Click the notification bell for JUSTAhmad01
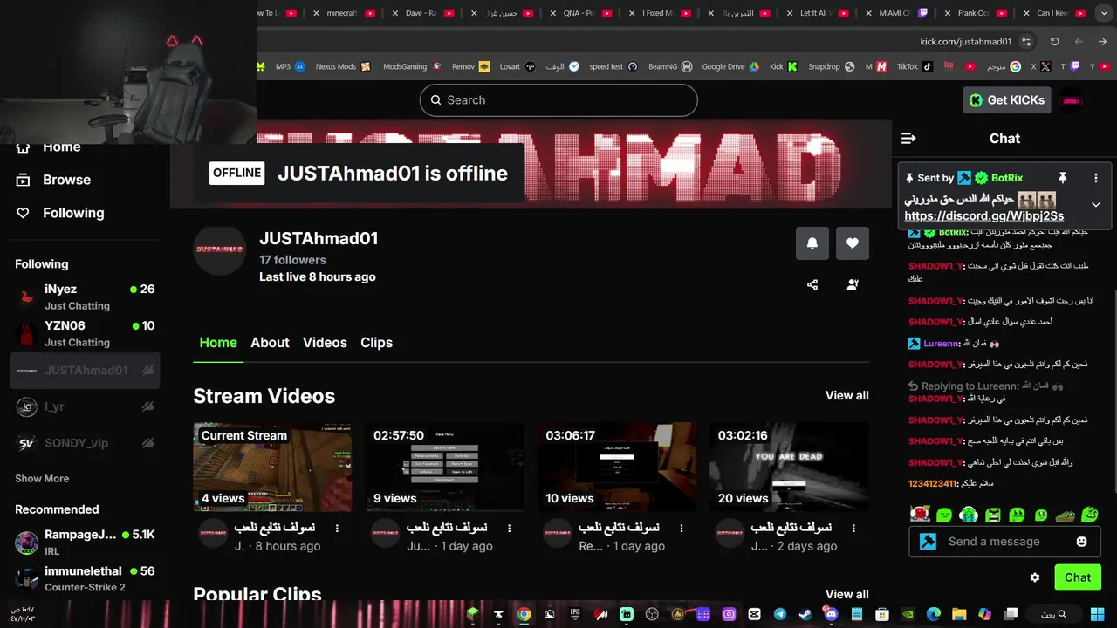Image resolution: width=1117 pixels, height=628 pixels. (x=812, y=243)
